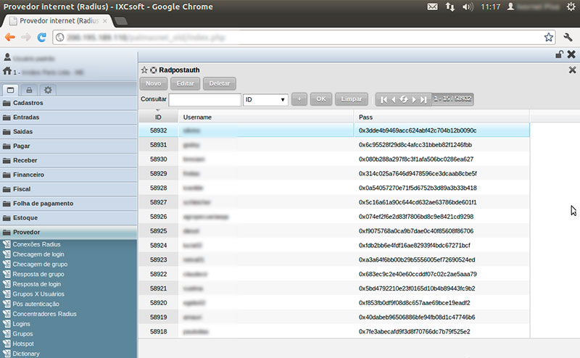Expand the Cadastros menu folder
Image resolution: width=580 pixels, height=358 pixels.
[x=68, y=103]
